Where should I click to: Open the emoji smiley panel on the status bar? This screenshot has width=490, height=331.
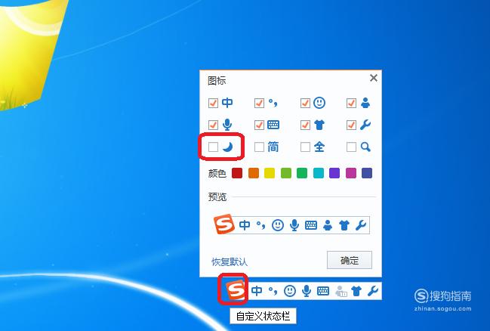[x=290, y=291]
